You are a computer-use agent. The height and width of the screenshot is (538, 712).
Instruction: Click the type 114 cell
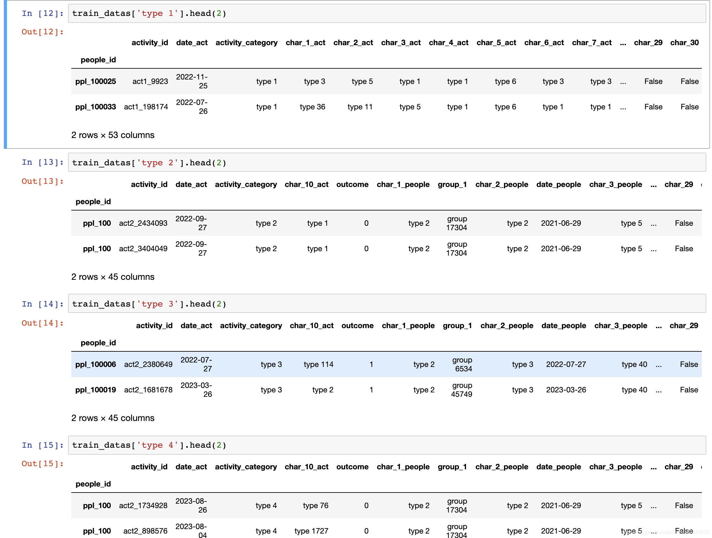319,364
